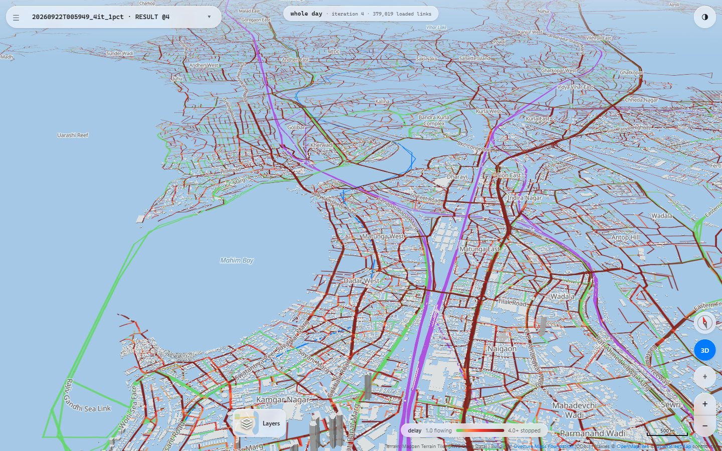Image resolution: width=722 pixels, height=451 pixels.
Task: Click the Salsette Island map label
Action: 475,58
